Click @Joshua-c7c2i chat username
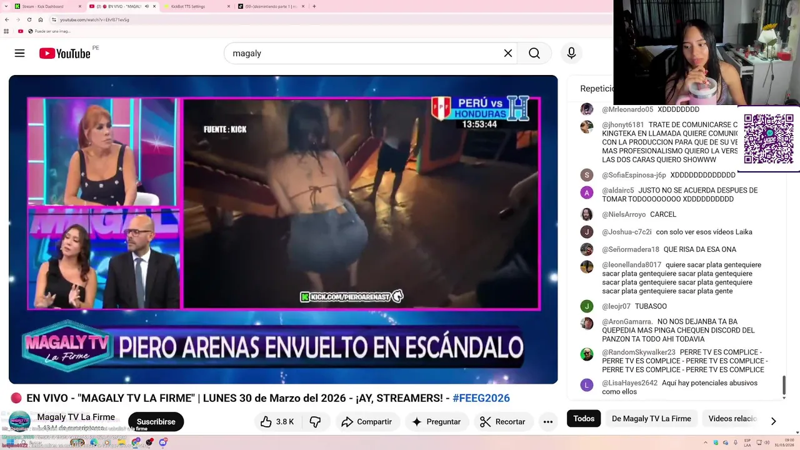This screenshot has height=450, width=800. [x=626, y=232]
